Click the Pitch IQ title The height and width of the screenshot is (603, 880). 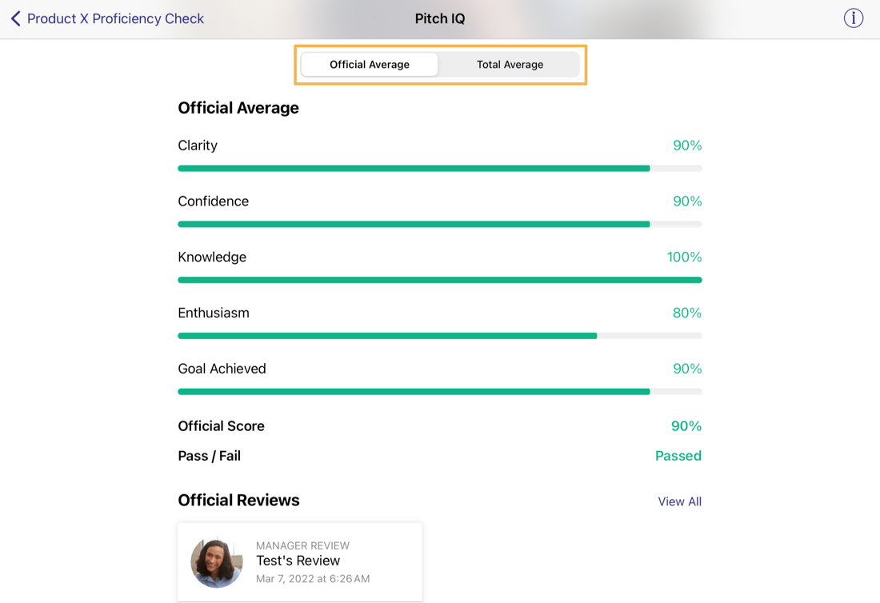click(x=440, y=18)
